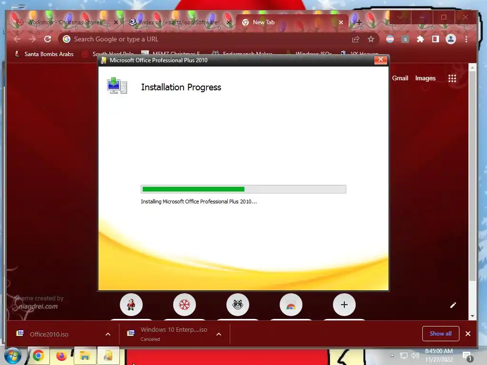Open the Extensions puzzle piece menu
The image size is (487, 365).
420,39
